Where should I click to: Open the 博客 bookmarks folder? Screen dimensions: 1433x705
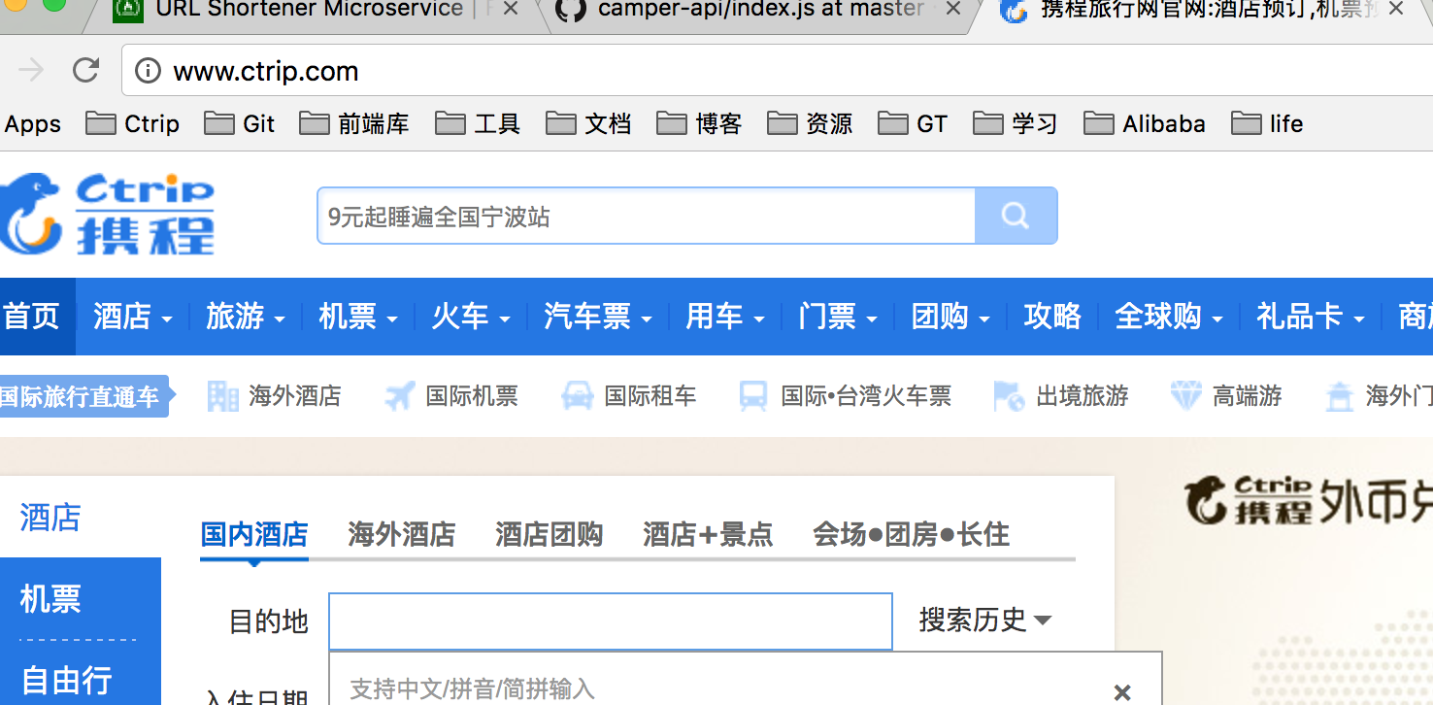click(699, 123)
